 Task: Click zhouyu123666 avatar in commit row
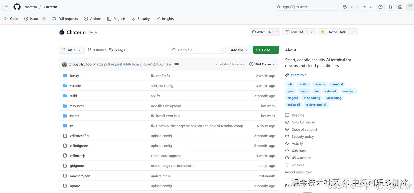point(64,64)
